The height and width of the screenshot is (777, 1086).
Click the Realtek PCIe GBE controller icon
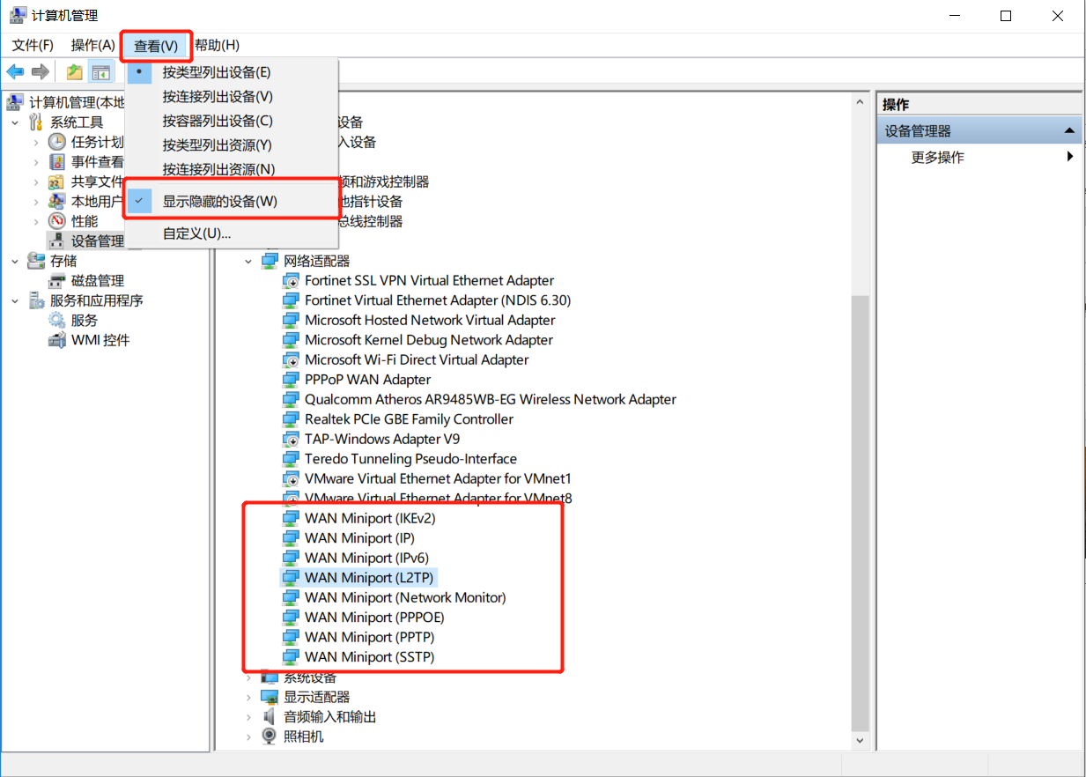[x=291, y=419]
